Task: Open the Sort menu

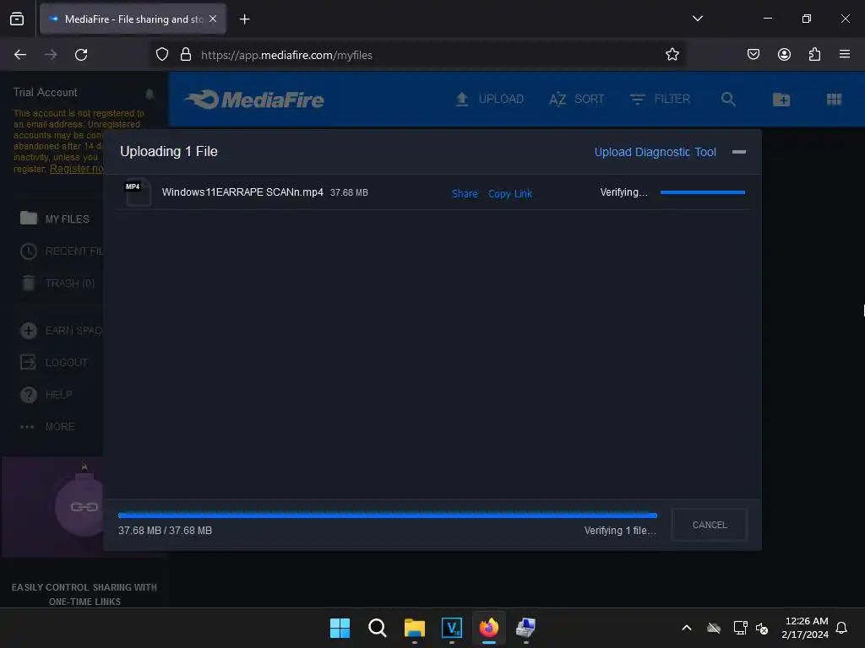Action: point(576,100)
